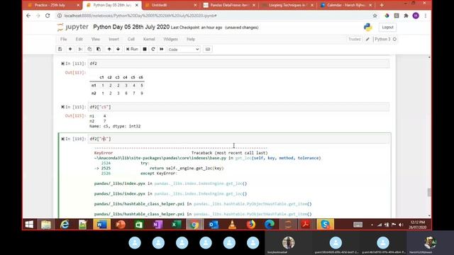Click the Jupyter logo
Viewport: 454px width, 255px height.
(72, 27)
